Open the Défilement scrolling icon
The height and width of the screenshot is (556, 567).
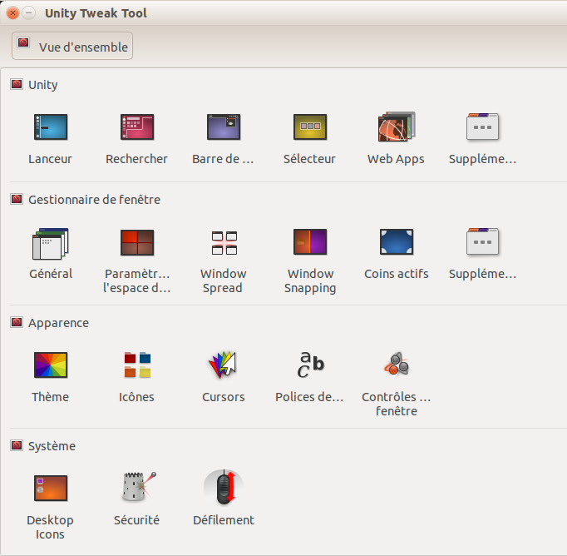(x=224, y=487)
